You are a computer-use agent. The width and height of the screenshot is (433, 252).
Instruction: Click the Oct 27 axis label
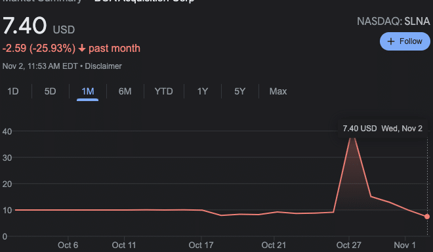[349, 245]
